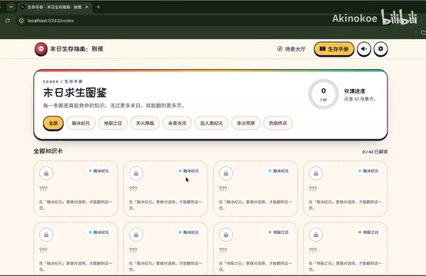Open the first locked ??? card in top row

click(76, 189)
